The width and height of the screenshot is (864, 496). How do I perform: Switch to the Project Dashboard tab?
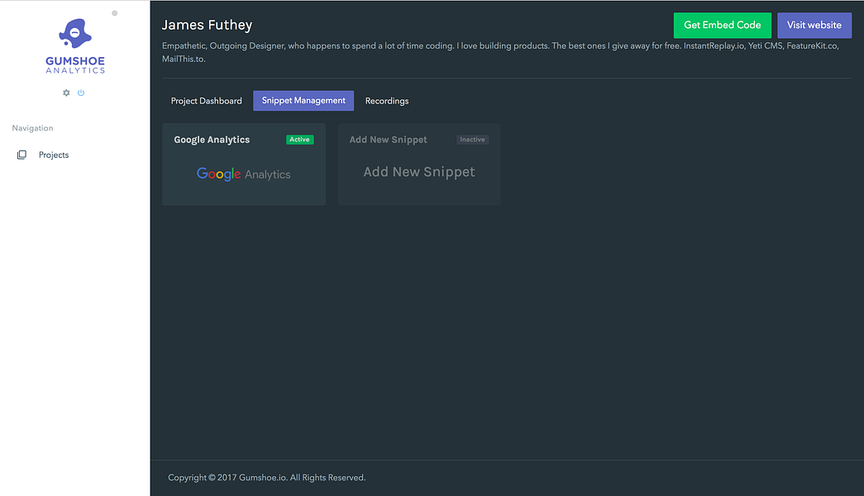pos(207,101)
